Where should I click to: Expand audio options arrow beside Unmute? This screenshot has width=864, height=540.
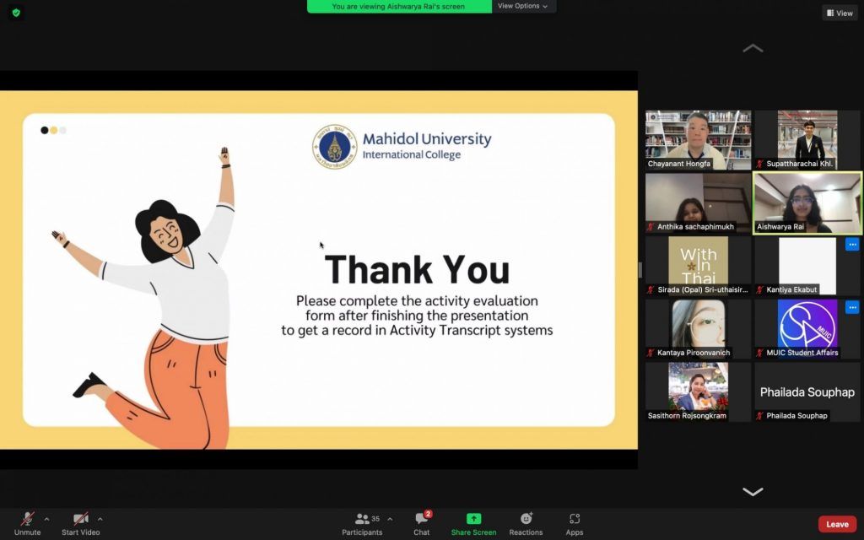(x=46, y=519)
